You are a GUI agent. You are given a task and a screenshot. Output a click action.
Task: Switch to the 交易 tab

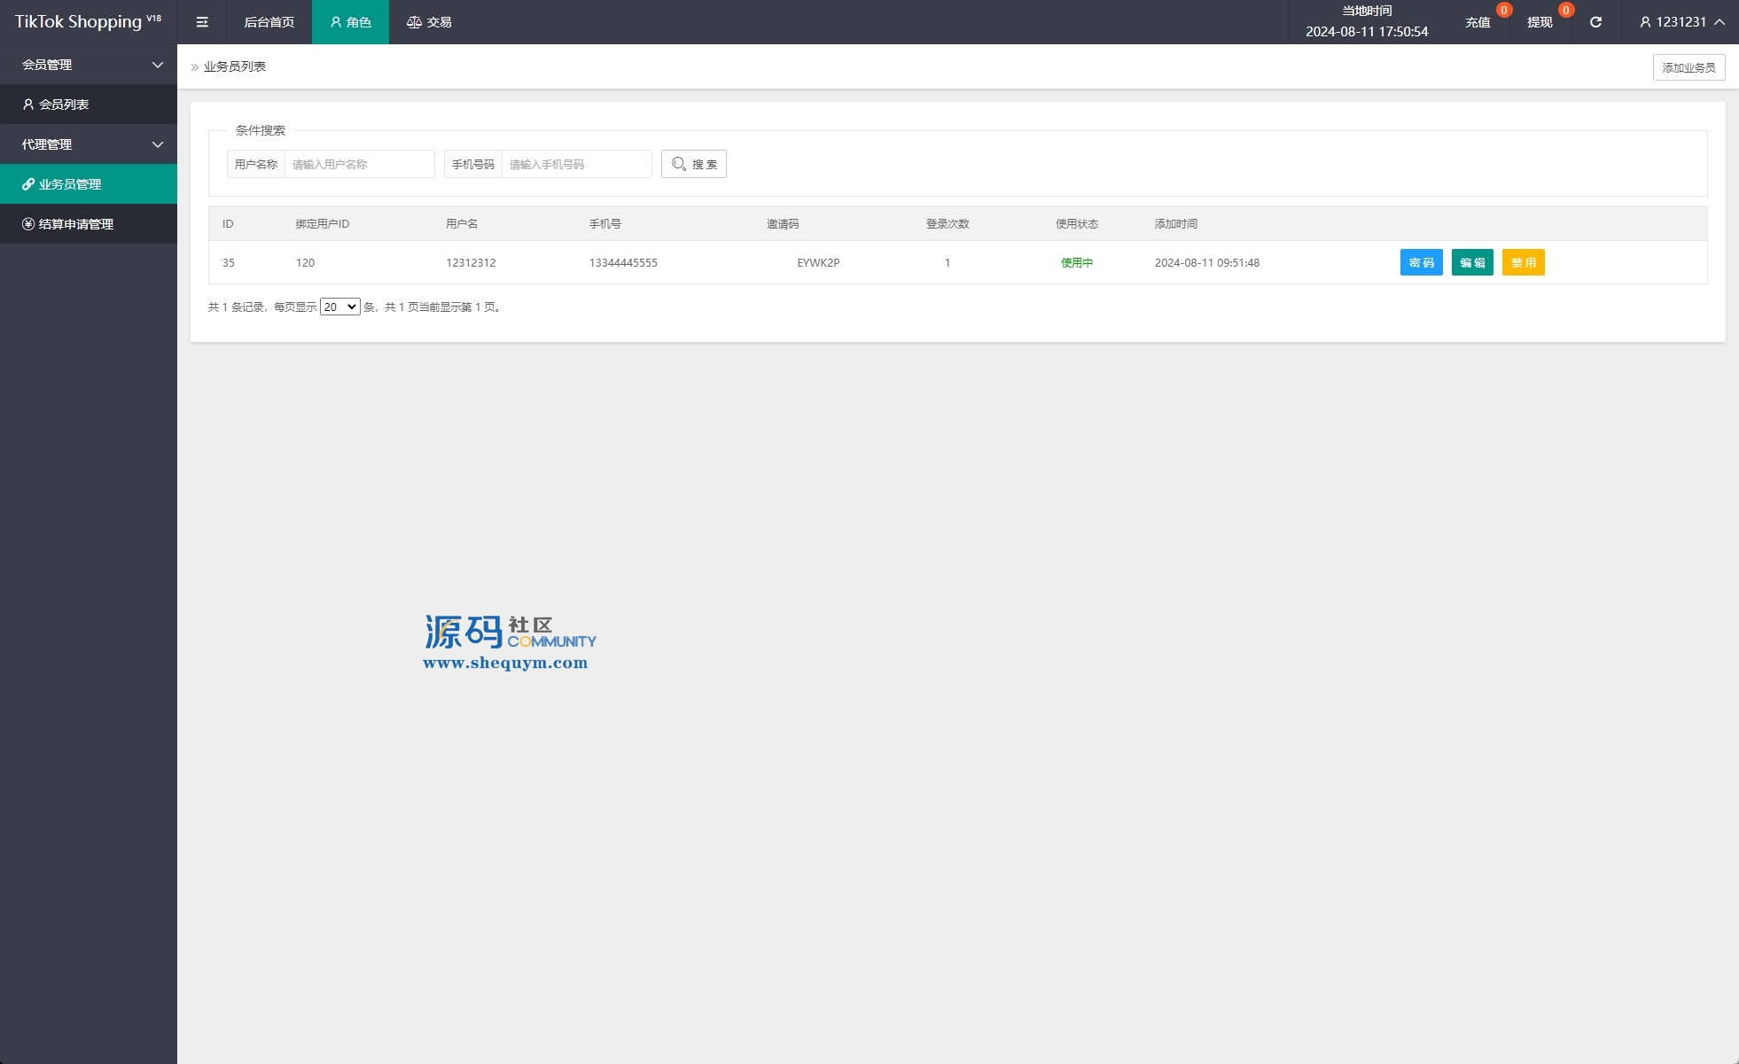point(429,22)
